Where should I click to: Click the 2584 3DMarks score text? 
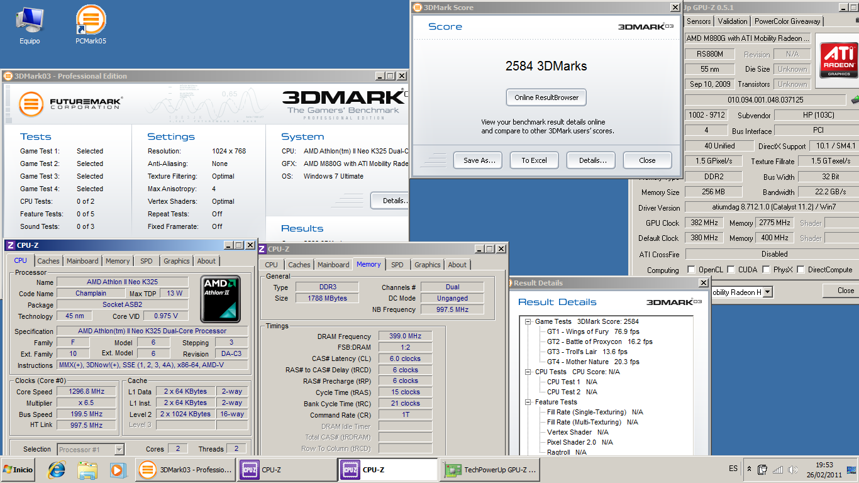(x=546, y=66)
